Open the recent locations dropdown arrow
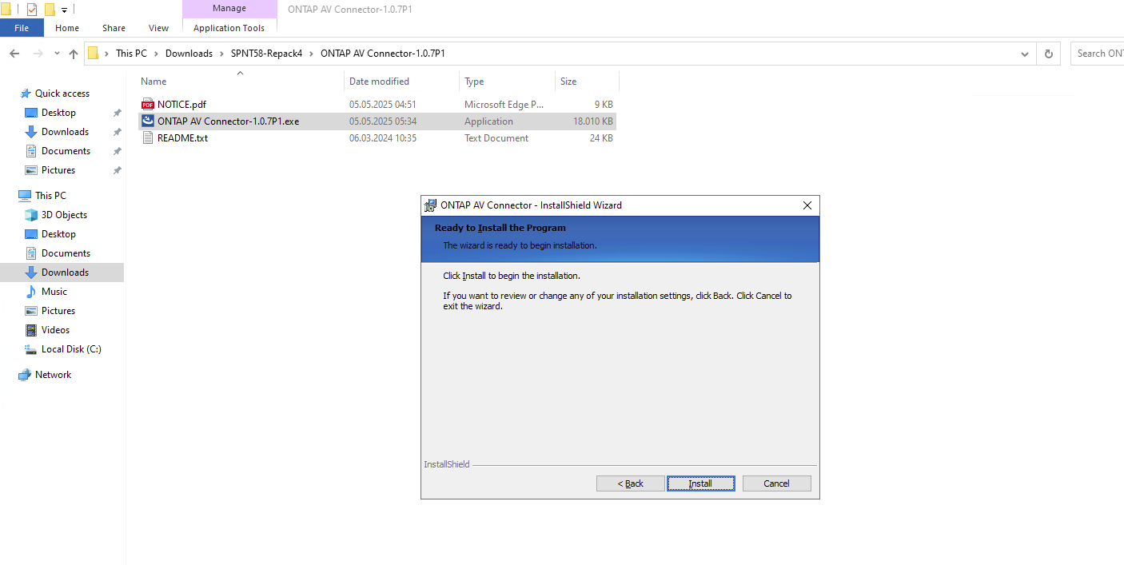Viewport: 1124px width, 565px height. coord(57,54)
